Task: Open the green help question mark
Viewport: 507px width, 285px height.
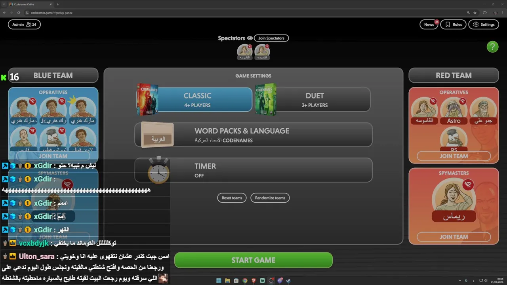Action: point(492,47)
